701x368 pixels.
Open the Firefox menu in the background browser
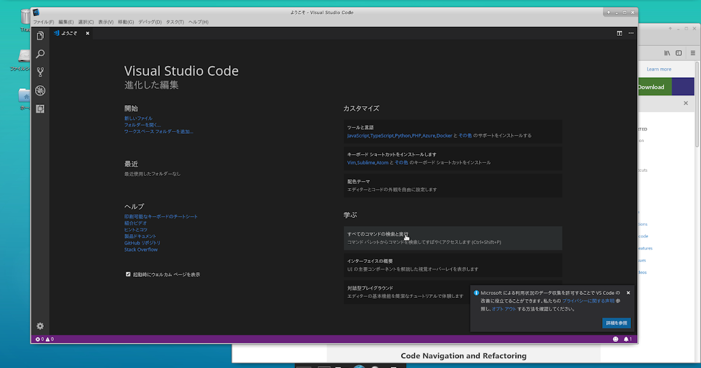coord(692,53)
